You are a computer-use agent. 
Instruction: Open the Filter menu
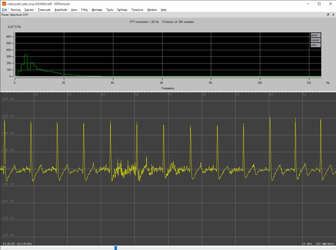(x=84, y=10)
